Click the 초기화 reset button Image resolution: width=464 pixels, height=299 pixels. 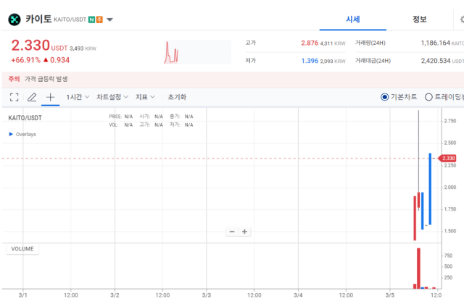click(177, 96)
